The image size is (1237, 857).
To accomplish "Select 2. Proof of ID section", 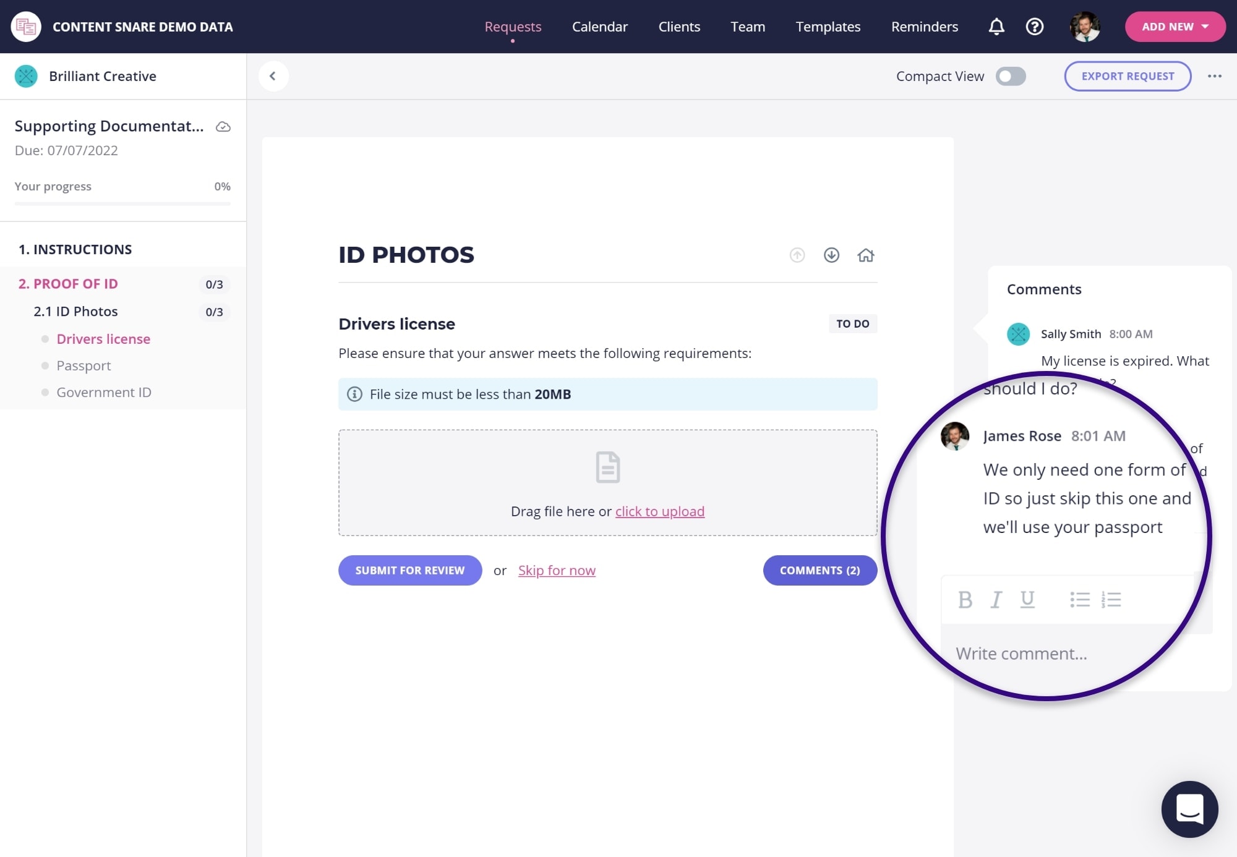I will 68,284.
